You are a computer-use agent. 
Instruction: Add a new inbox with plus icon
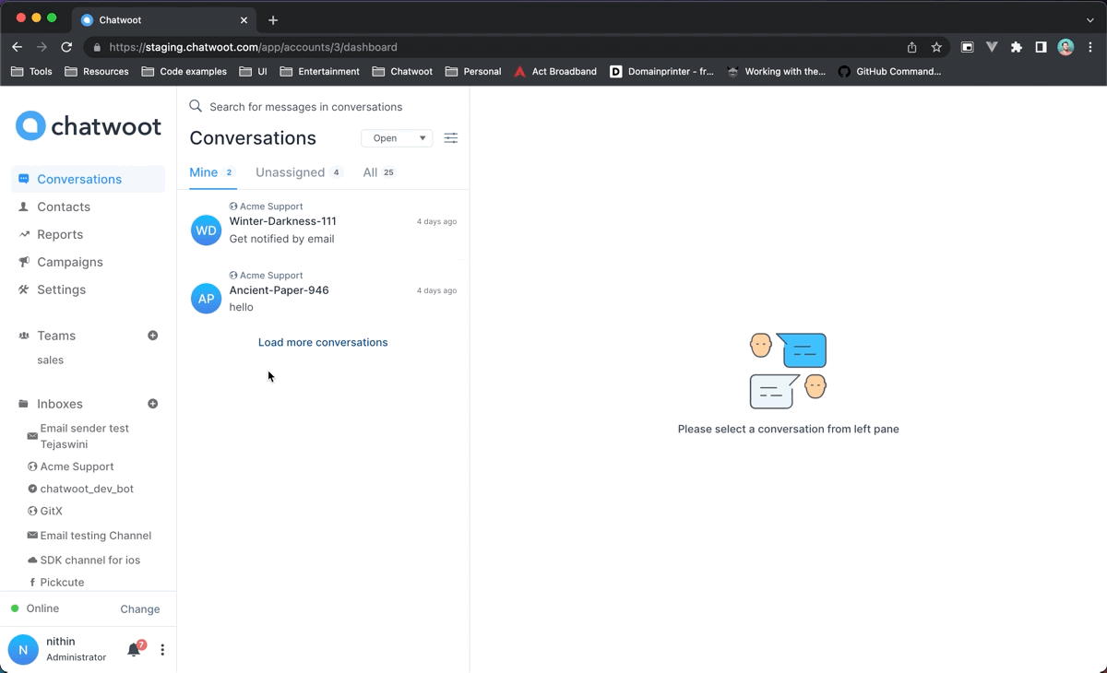(153, 404)
